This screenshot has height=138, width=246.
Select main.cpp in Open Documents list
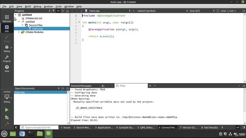tap(40, 92)
